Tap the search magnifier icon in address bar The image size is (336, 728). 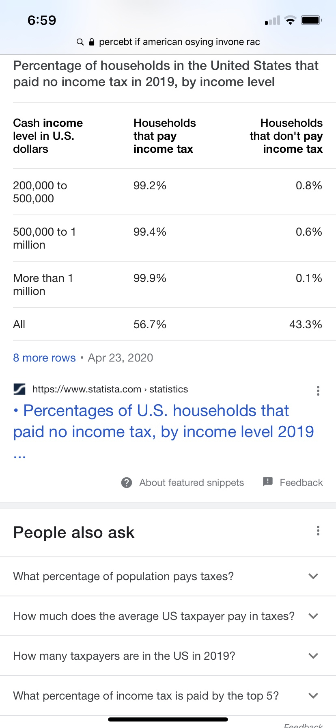click(80, 42)
